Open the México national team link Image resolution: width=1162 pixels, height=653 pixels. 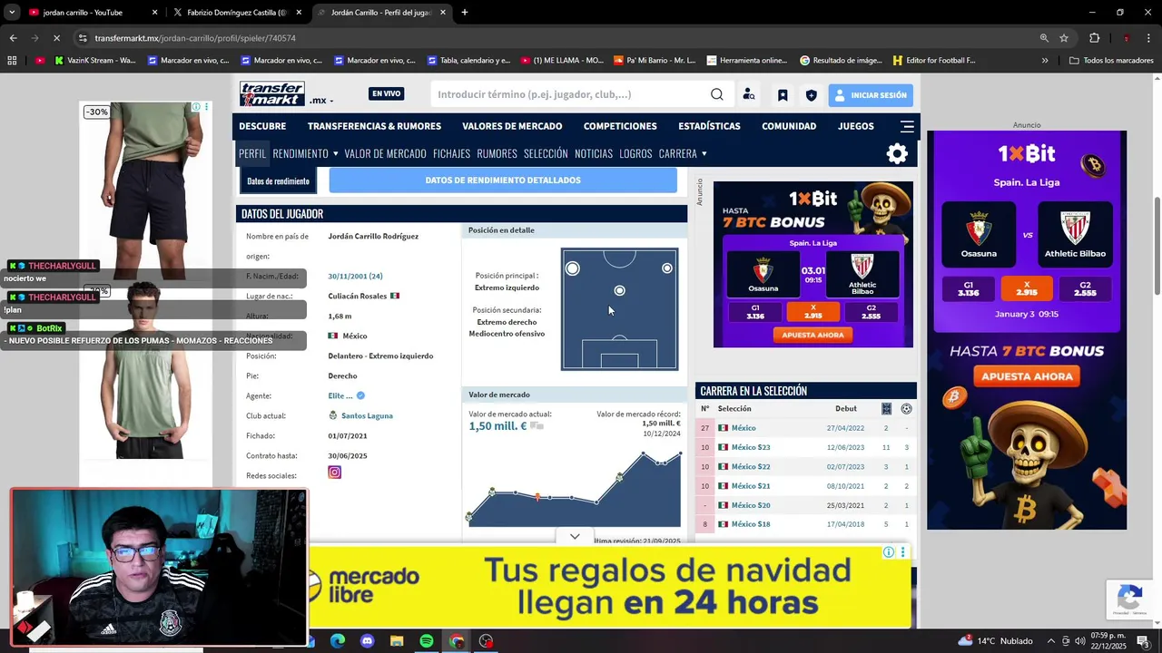pyautogui.click(x=743, y=428)
